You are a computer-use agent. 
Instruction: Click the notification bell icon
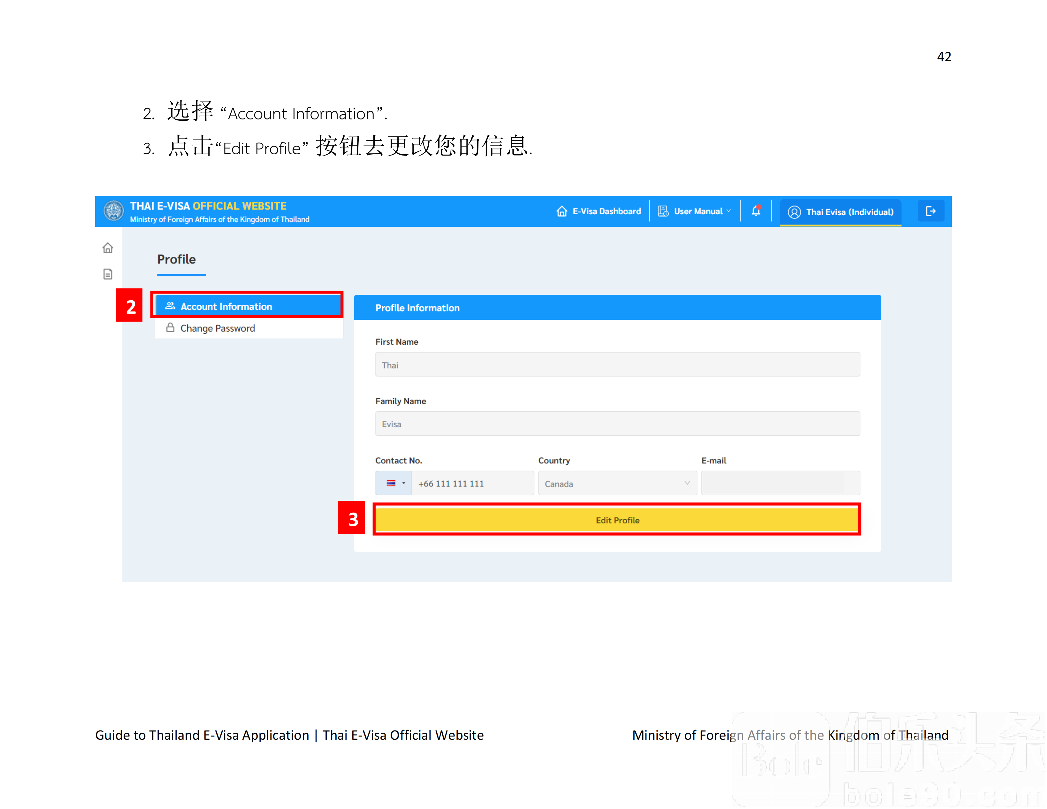tap(756, 210)
